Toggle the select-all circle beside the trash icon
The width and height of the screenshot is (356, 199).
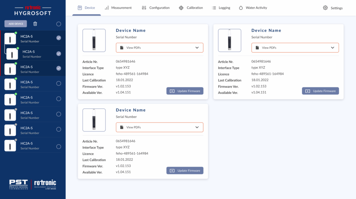(x=58, y=24)
